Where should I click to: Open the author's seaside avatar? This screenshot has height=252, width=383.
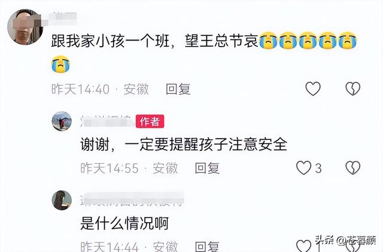(62, 121)
